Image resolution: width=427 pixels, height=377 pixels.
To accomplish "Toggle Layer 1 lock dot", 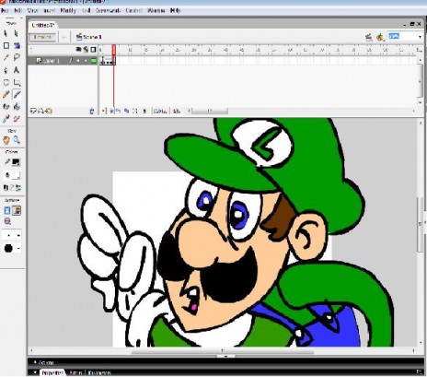I will point(86,61).
